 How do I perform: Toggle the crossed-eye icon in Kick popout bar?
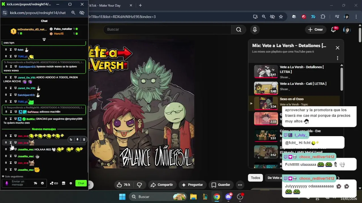coord(82,13)
